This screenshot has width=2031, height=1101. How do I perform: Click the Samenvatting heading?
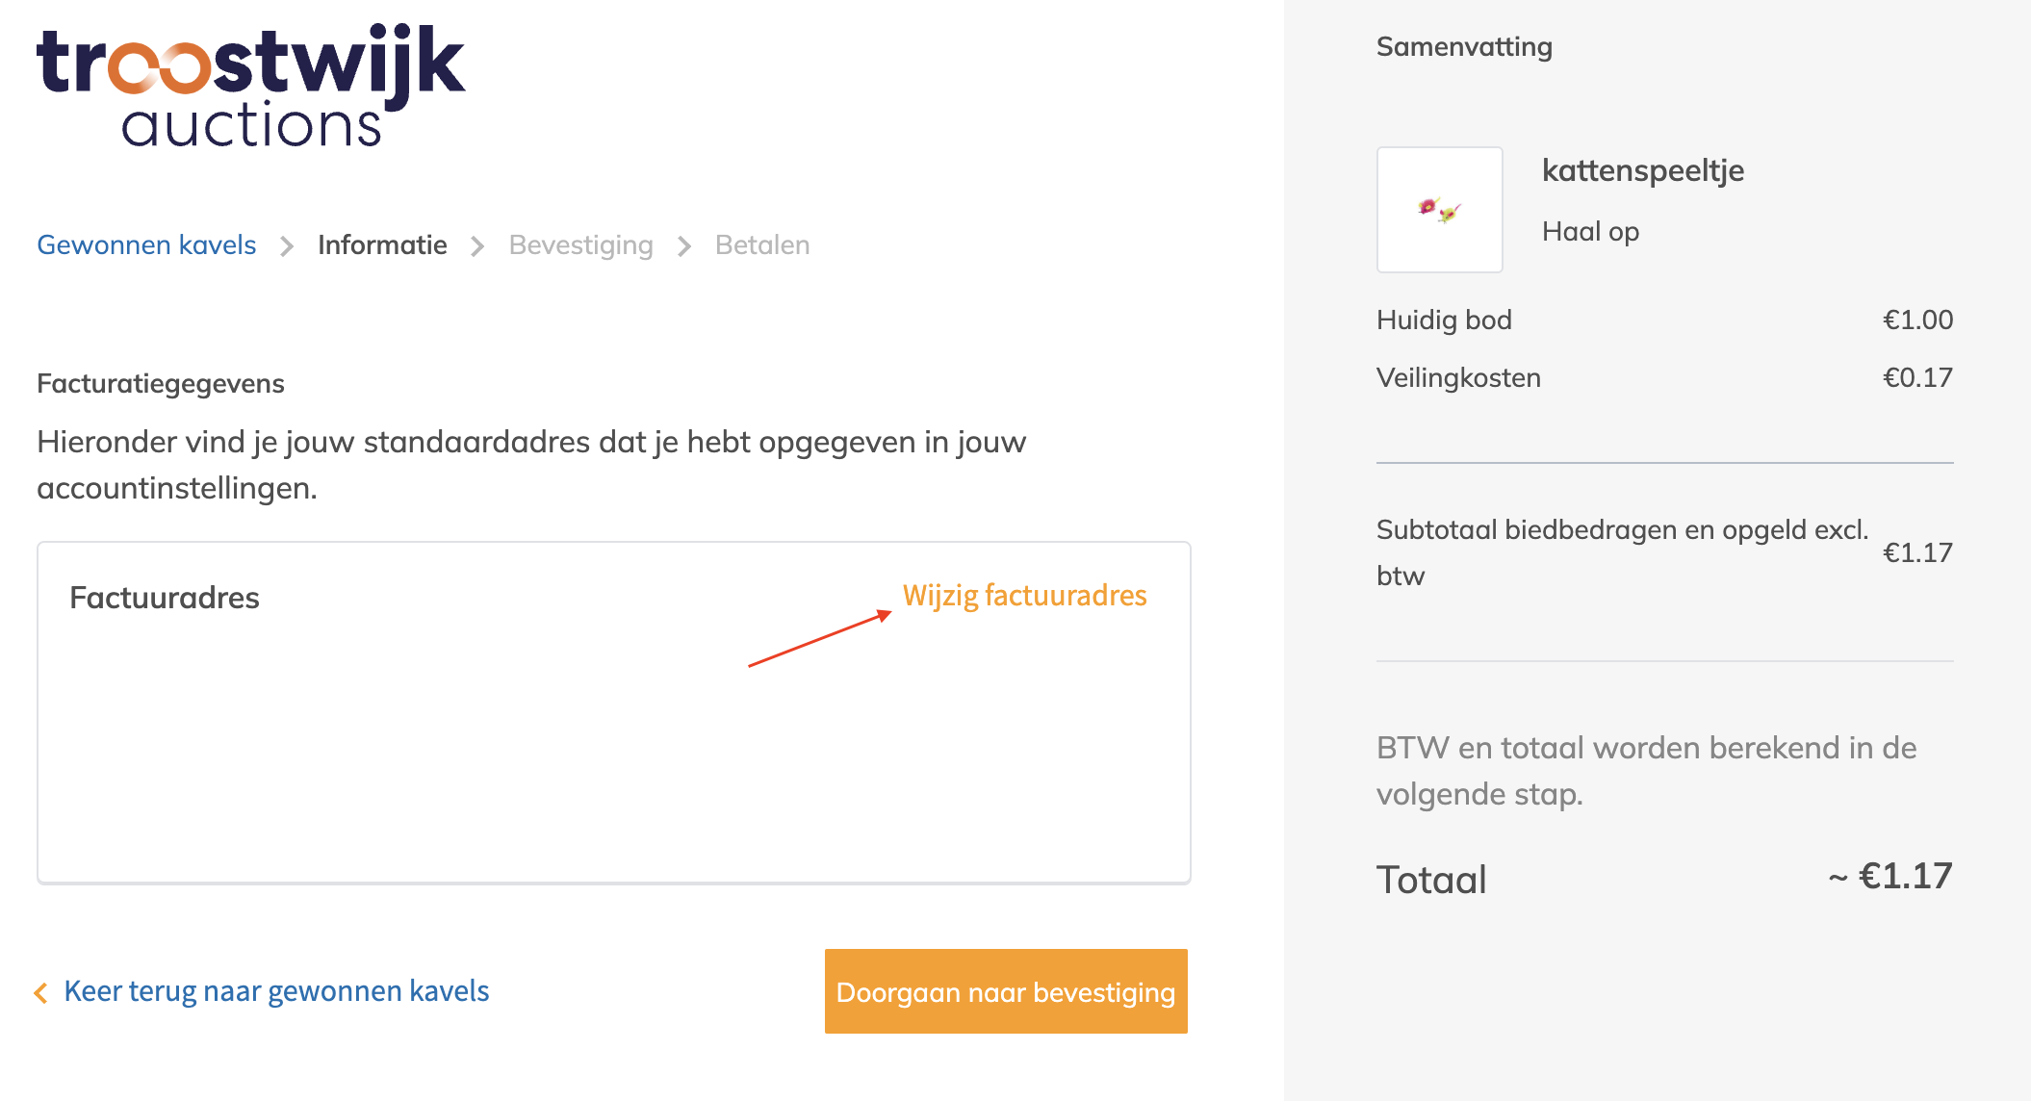tap(1464, 46)
